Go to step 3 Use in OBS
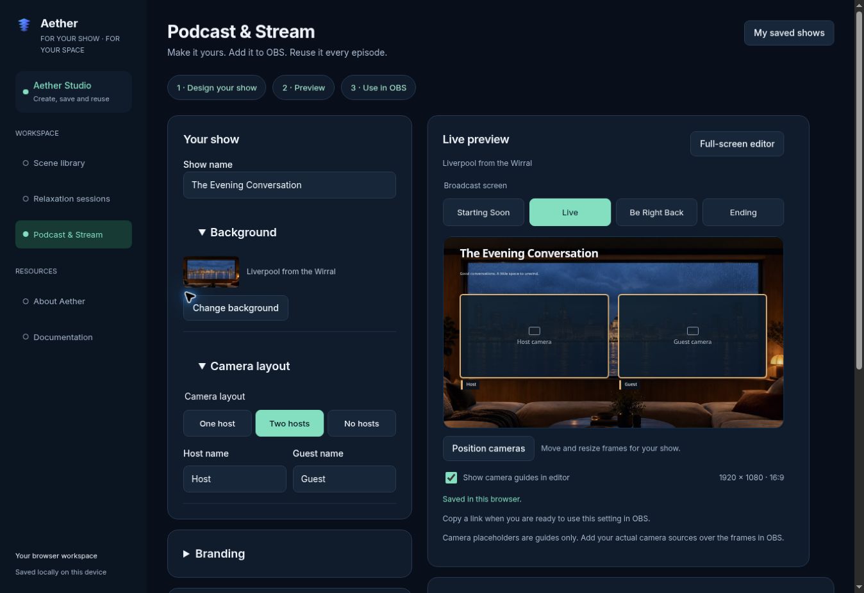Image resolution: width=864 pixels, height=593 pixels. coord(378,88)
